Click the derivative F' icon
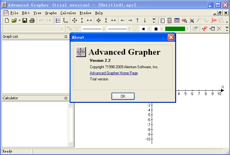 (199, 20)
